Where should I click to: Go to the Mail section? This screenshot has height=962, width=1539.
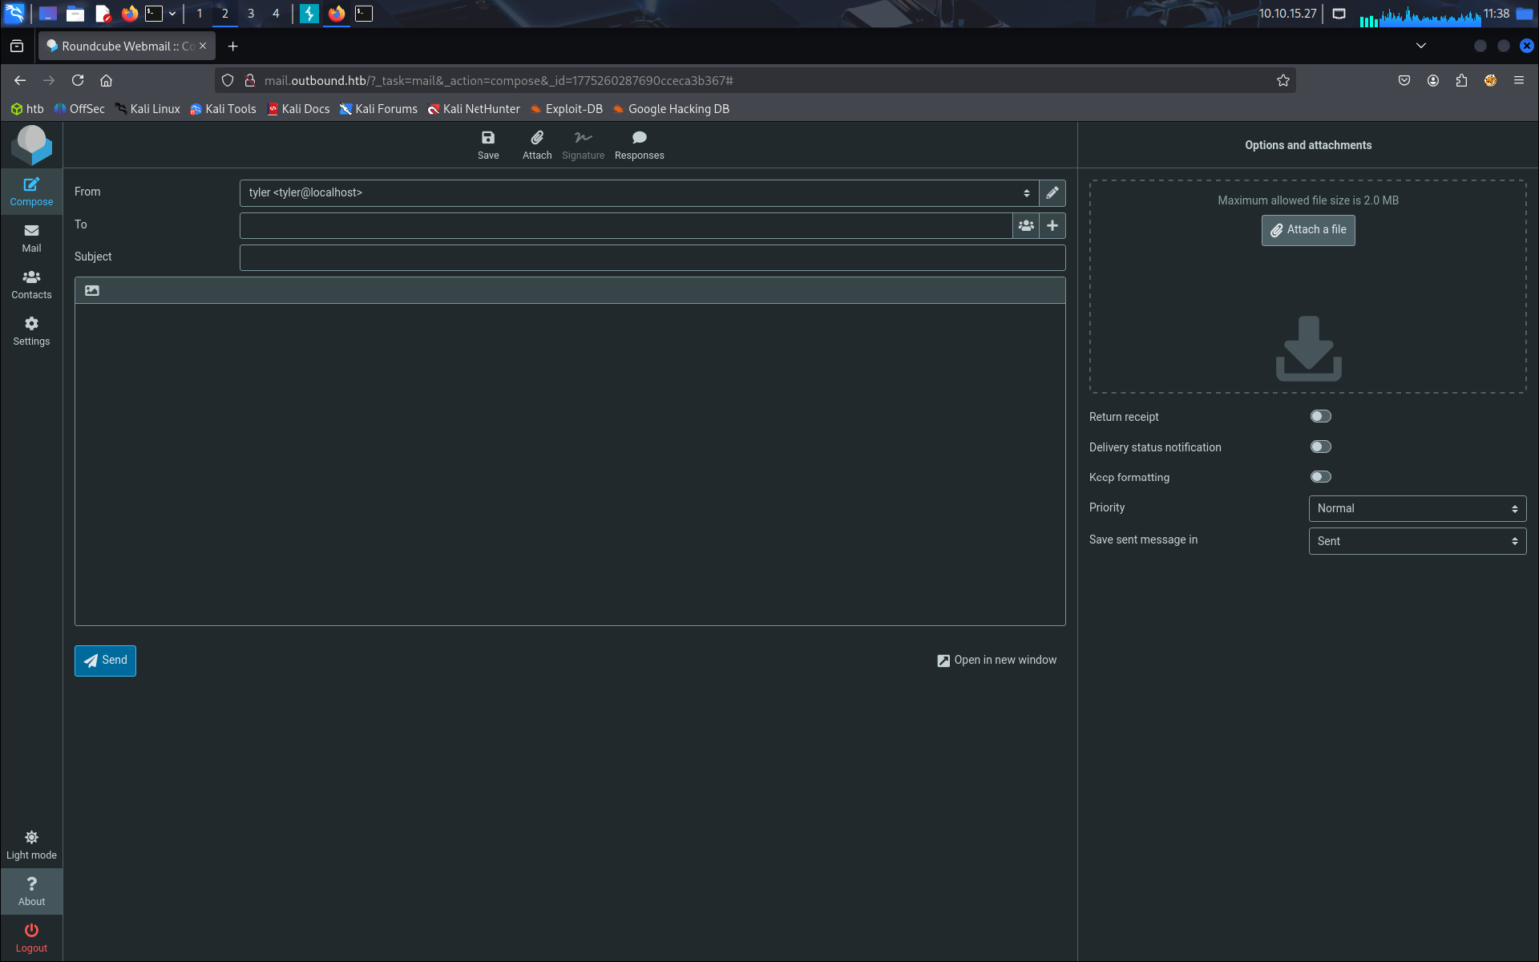pyautogui.click(x=31, y=238)
